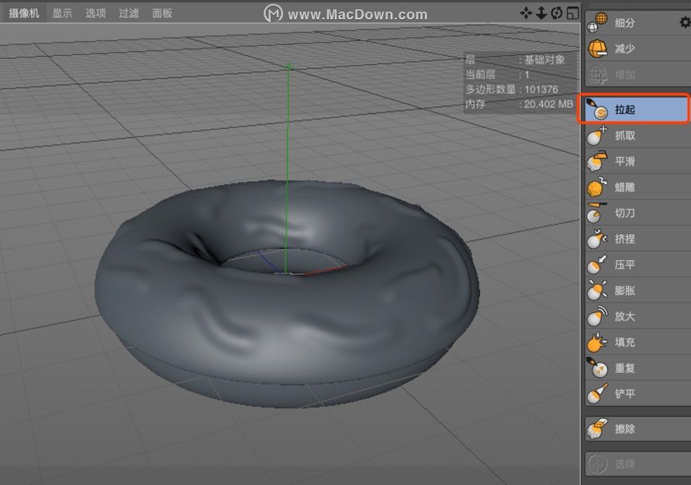The image size is (691, 485).
Task: Click the 减少 (Decrease) subdivision icon
Action: (597, 48)
